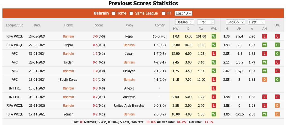
Task: Open the second Bet365 handicap dropdown
Action: click(x=235, y=22)
